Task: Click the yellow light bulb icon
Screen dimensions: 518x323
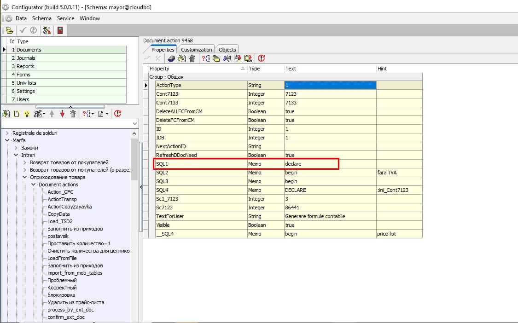Action: [x=27, y=114]
